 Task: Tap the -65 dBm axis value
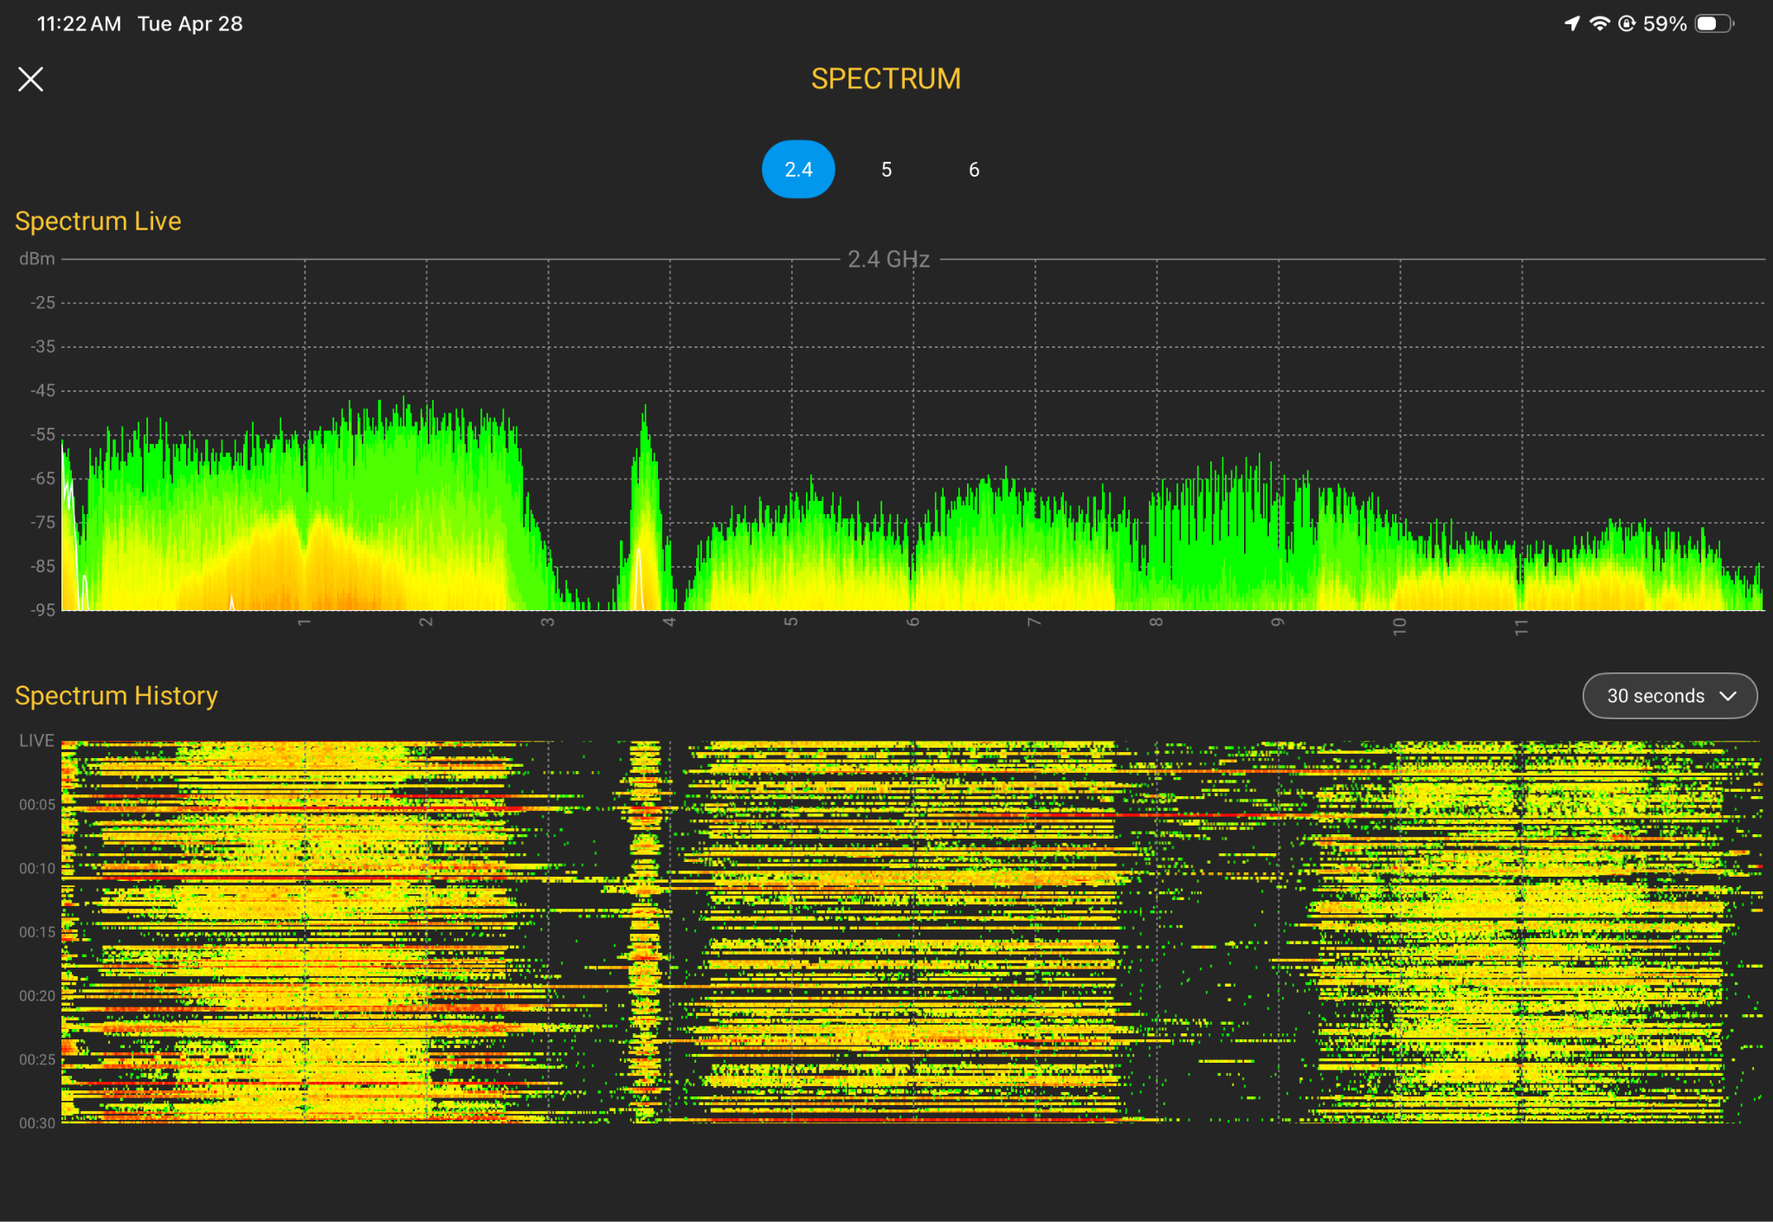pyautogui.click(x=43, y=479)
